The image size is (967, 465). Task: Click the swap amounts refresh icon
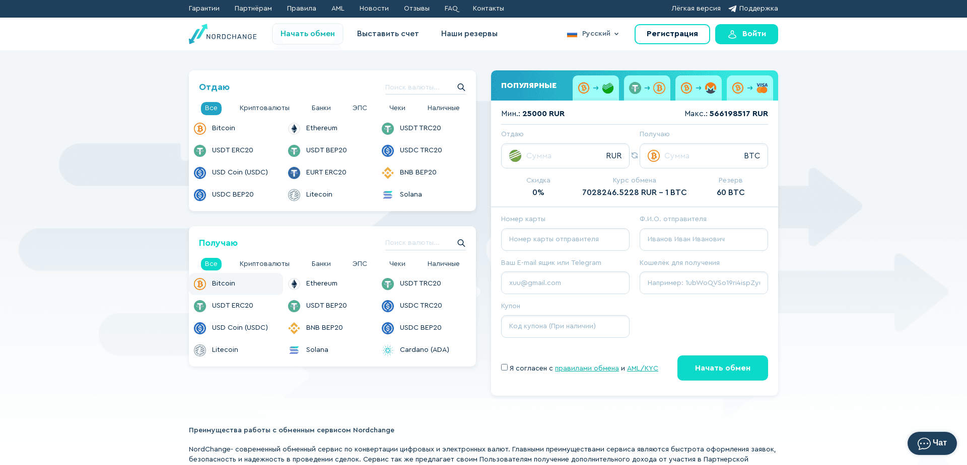(634, 156)
